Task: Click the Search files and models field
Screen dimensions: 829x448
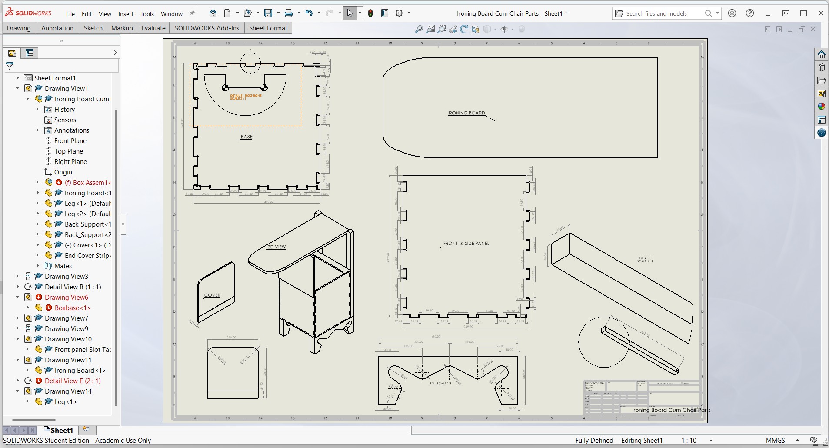Action: [661, 13]
